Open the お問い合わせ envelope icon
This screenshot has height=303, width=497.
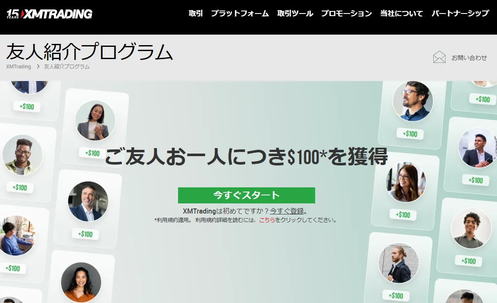pos(439,57)
